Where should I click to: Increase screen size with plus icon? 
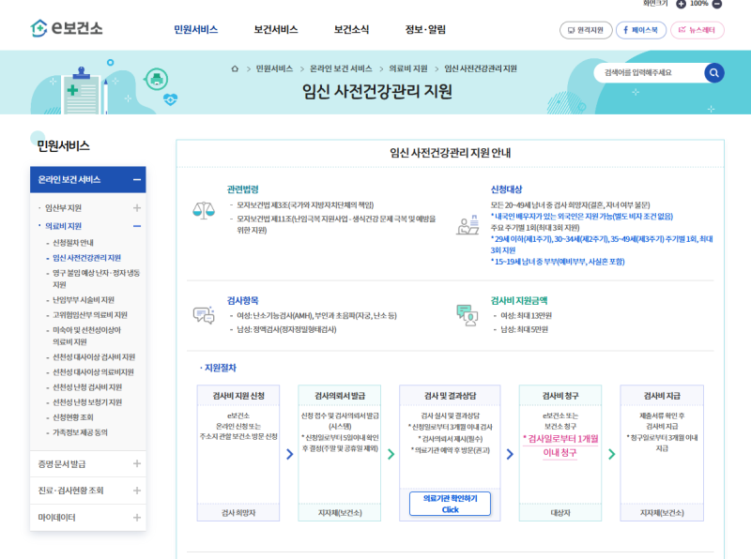[681, 4]
